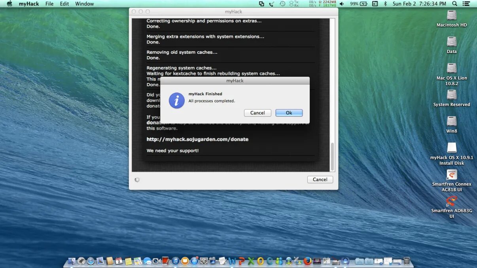Click the date and time in menu bar
Screen dimensions: 477x268
pos(419,4)
